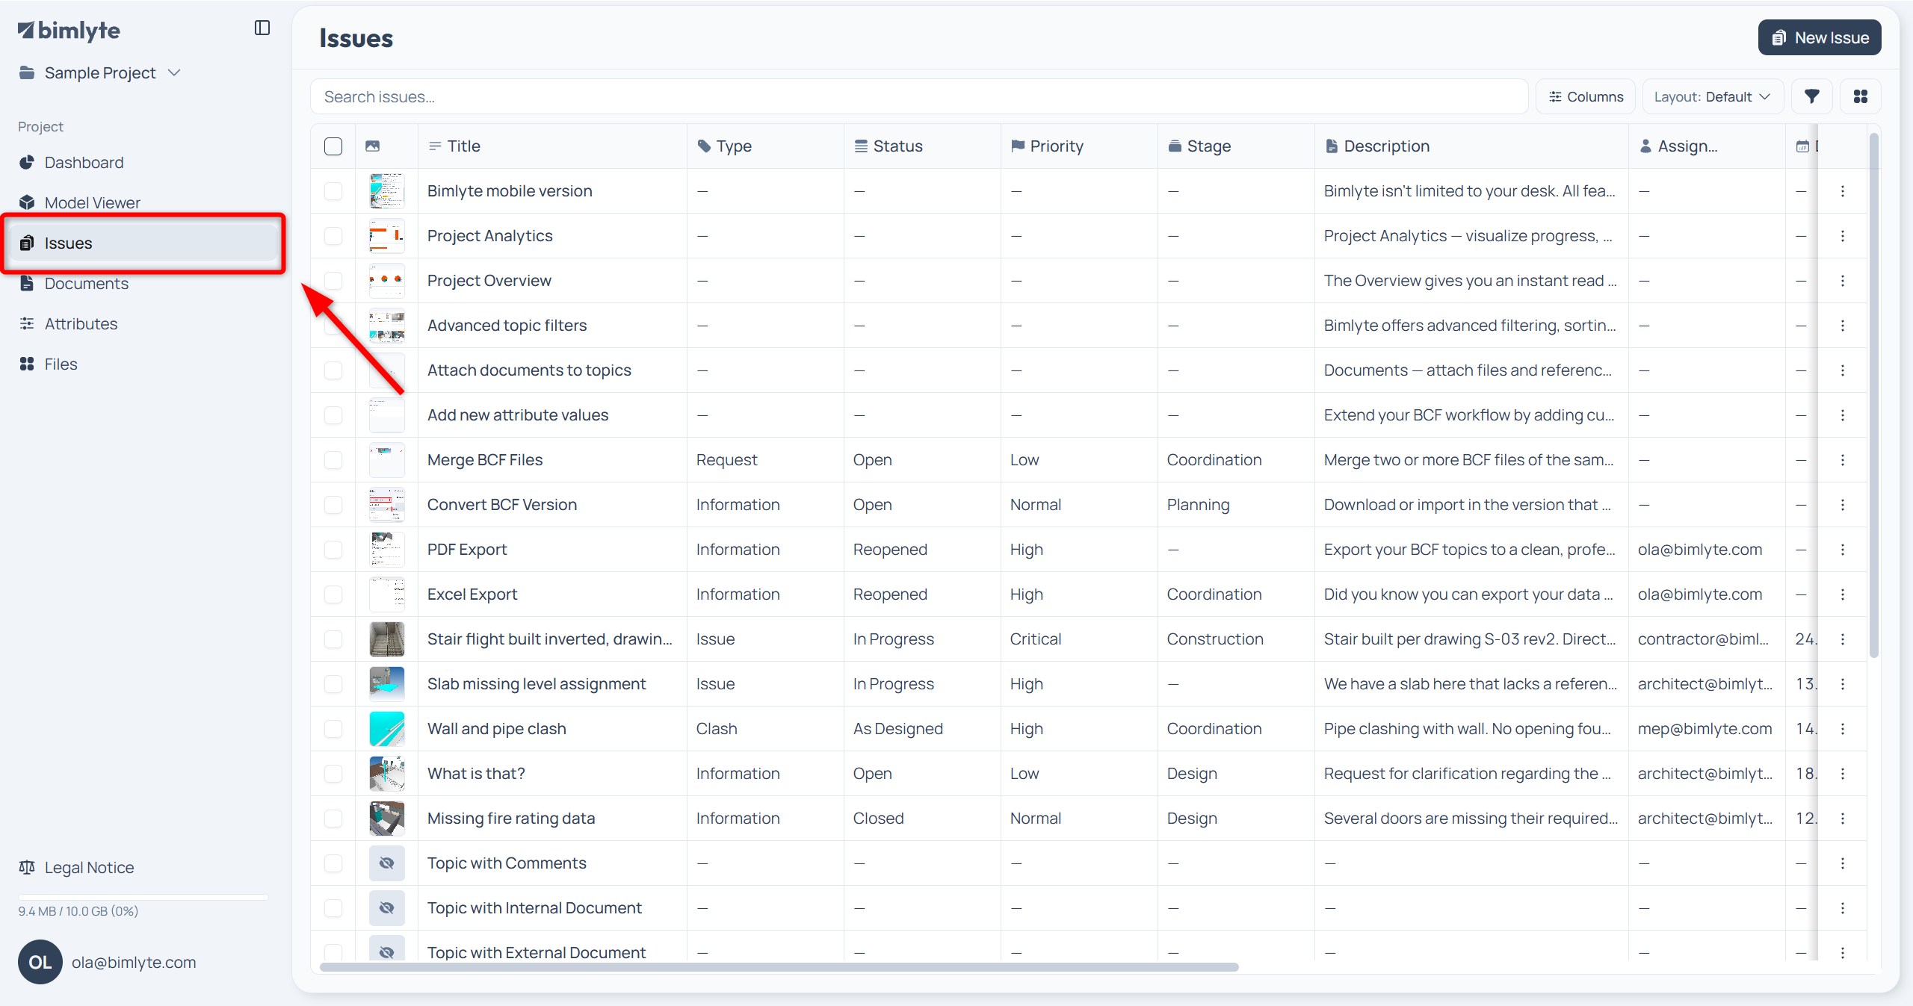
Task: Expand the Sample Project dropdown
Action: pos(99,73)
